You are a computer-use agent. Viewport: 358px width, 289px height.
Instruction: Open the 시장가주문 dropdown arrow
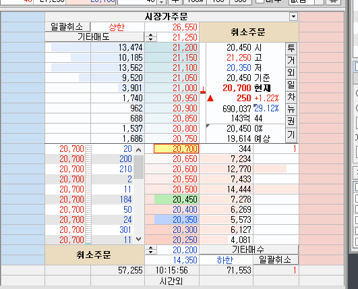pos(293,17)
